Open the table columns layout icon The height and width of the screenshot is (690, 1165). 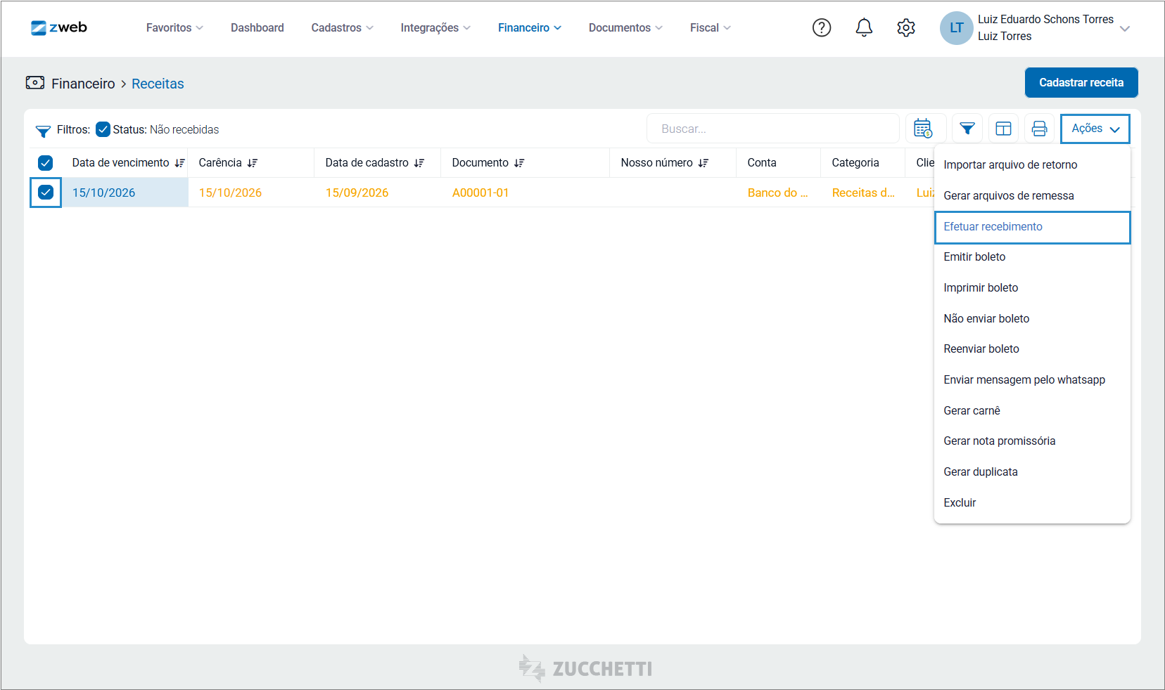click(1003, 129)
